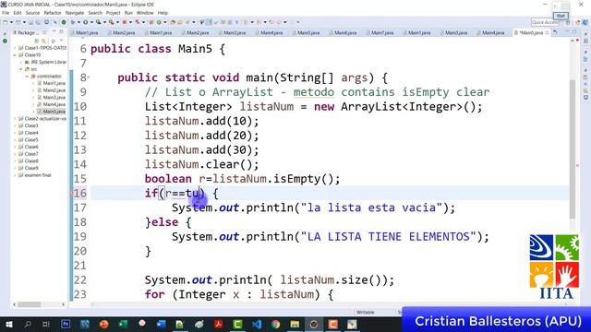
Task: Expand the Clase1-TIPOS-DATOS project
Action: 15,48
